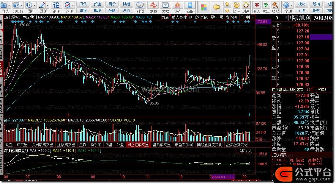Open the 新股 IPO icon

(x=190, y=5)
